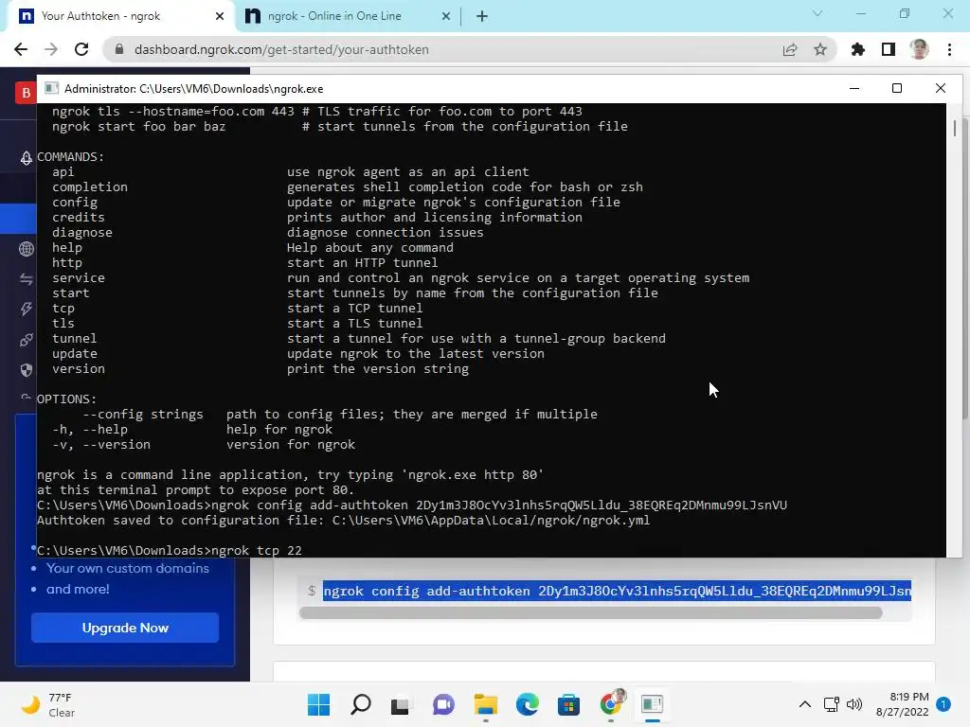The width and height of the screenshot is (970, 727).
Task: Switch to ngrok terminal on taskbar
Action: pyautogui.click(x=652, y=704)
